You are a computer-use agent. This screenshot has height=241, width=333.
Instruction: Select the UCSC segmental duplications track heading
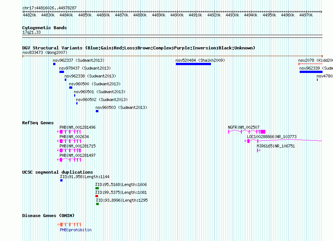(58, 172)
